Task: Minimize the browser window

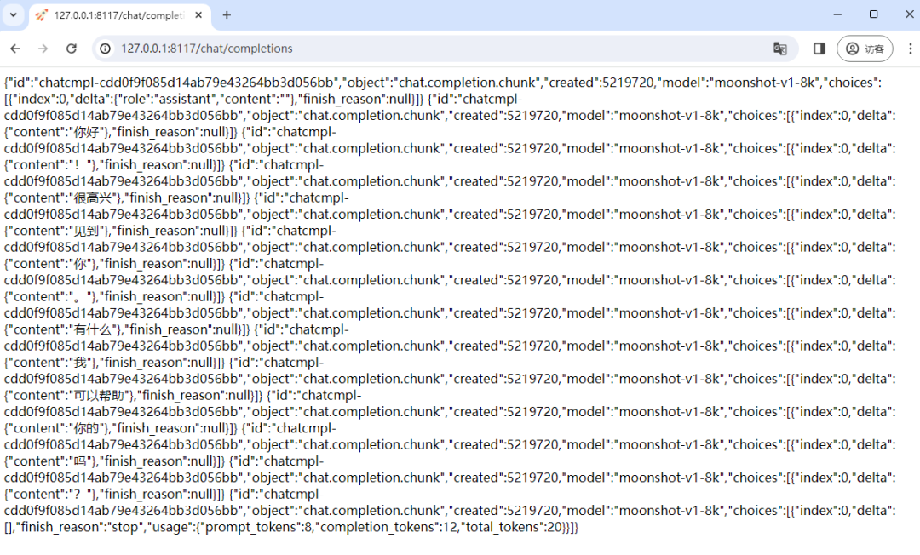Action: (x=837, y=14)
